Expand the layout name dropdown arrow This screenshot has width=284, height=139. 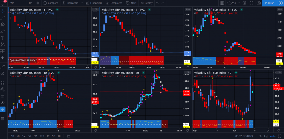point(239,3)
